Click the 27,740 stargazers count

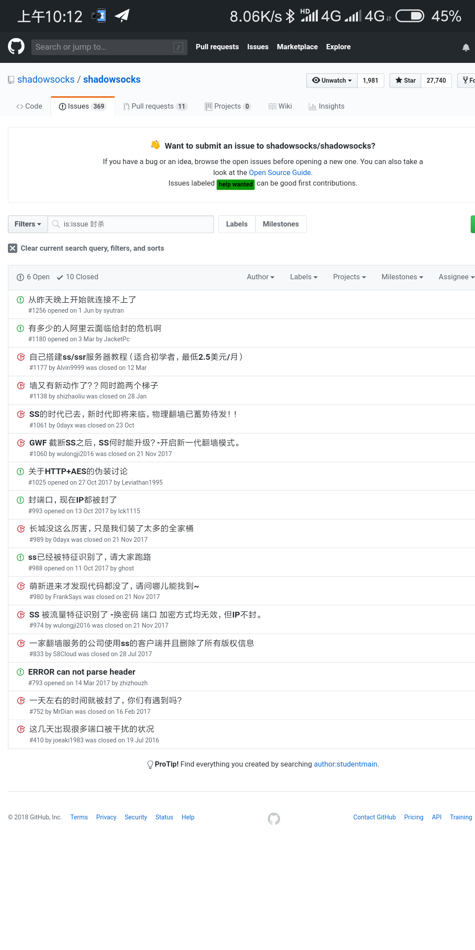[x=436, y=80]
